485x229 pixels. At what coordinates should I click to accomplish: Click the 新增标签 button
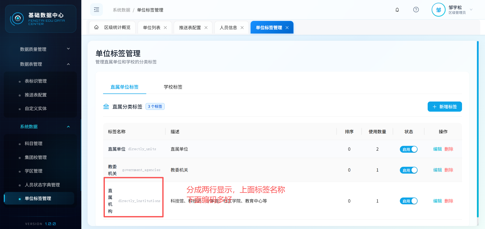pos(445,107)
